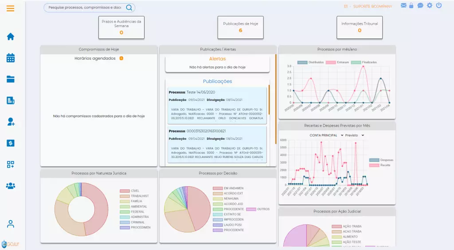454x250 pixels.
Task: Click the add-person icon in sidebar
Action: click(x=11, y=122)
